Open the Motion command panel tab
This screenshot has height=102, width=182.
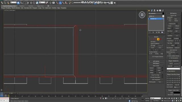point(157,10)
